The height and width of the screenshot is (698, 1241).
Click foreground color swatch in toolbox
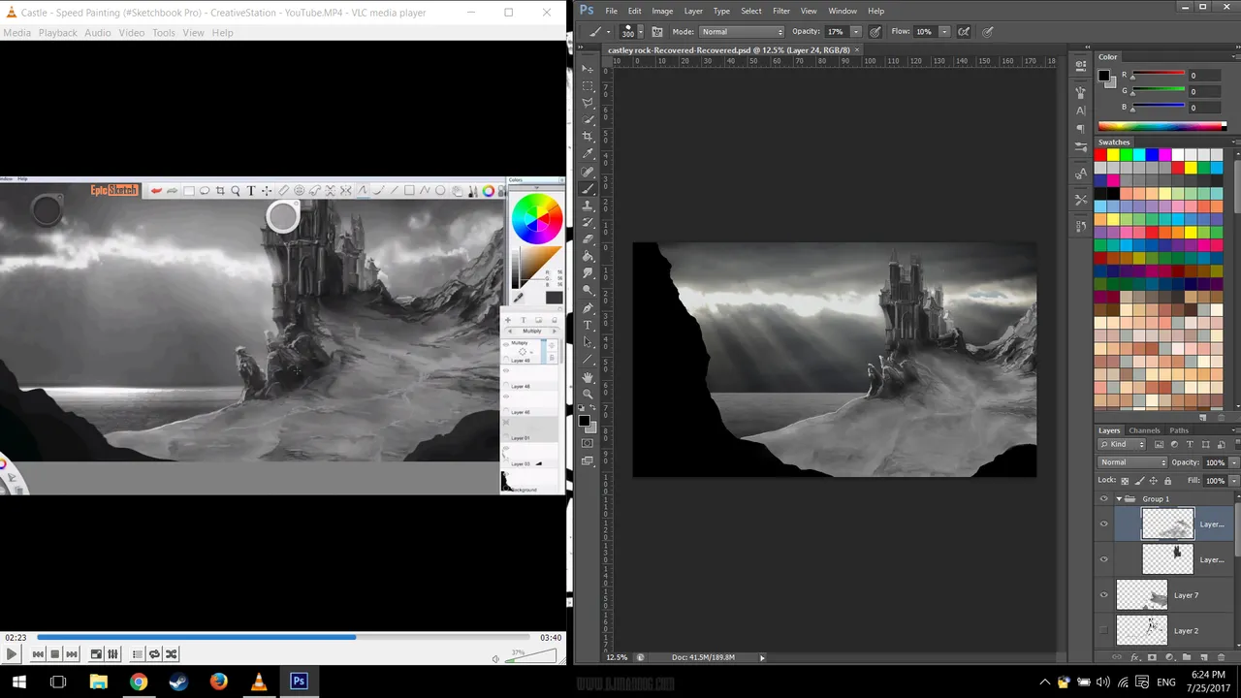click(x=584, y=420)
